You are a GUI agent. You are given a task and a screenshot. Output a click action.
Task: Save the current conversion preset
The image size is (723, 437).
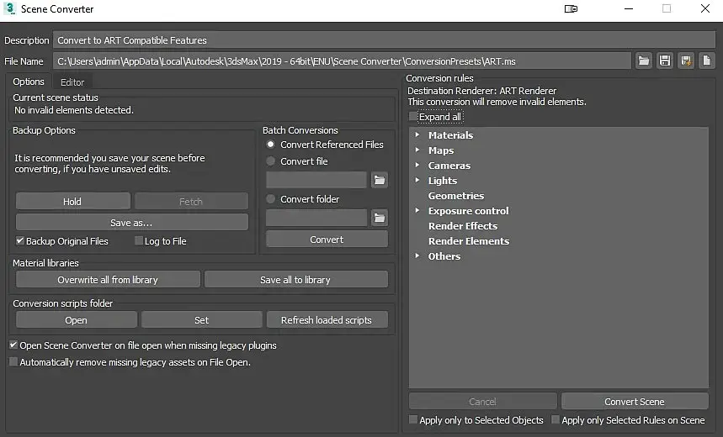(x=665, y=61)
